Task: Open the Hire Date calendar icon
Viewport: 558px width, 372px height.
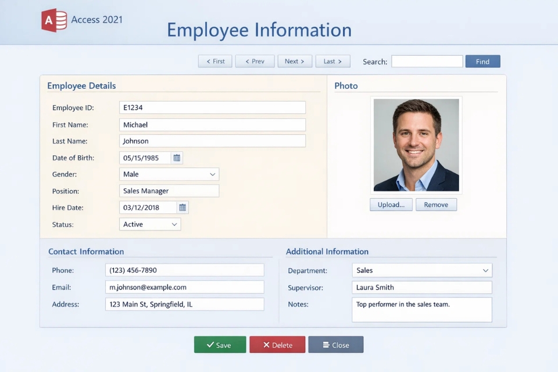Action: (183, 208)
